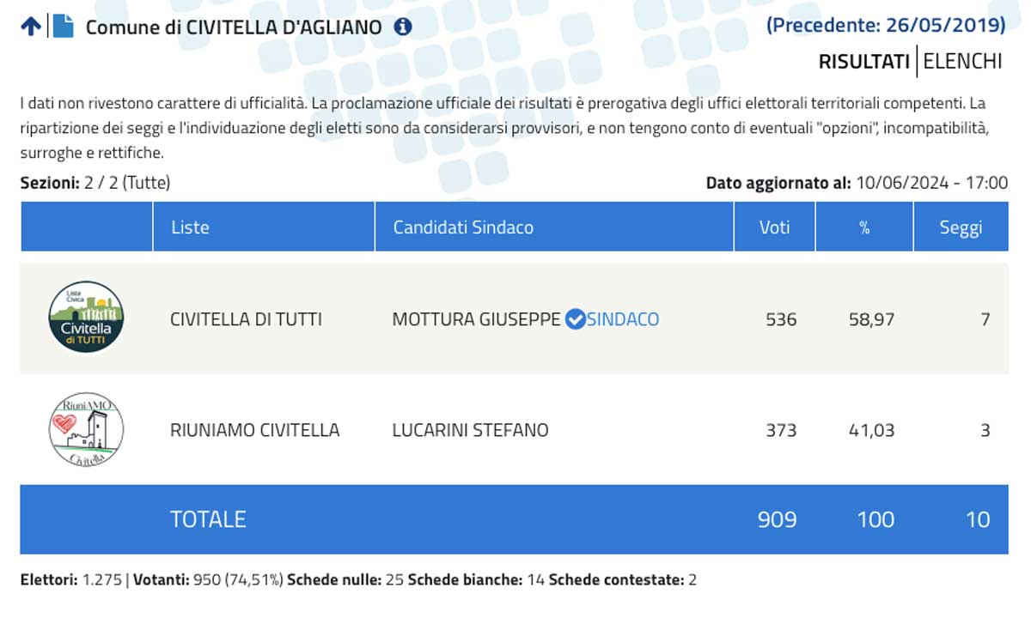This screenshot has width=1031, height=618.
Task: Select candidate MOTTURA GIUSEPPE
Action: 476,319
